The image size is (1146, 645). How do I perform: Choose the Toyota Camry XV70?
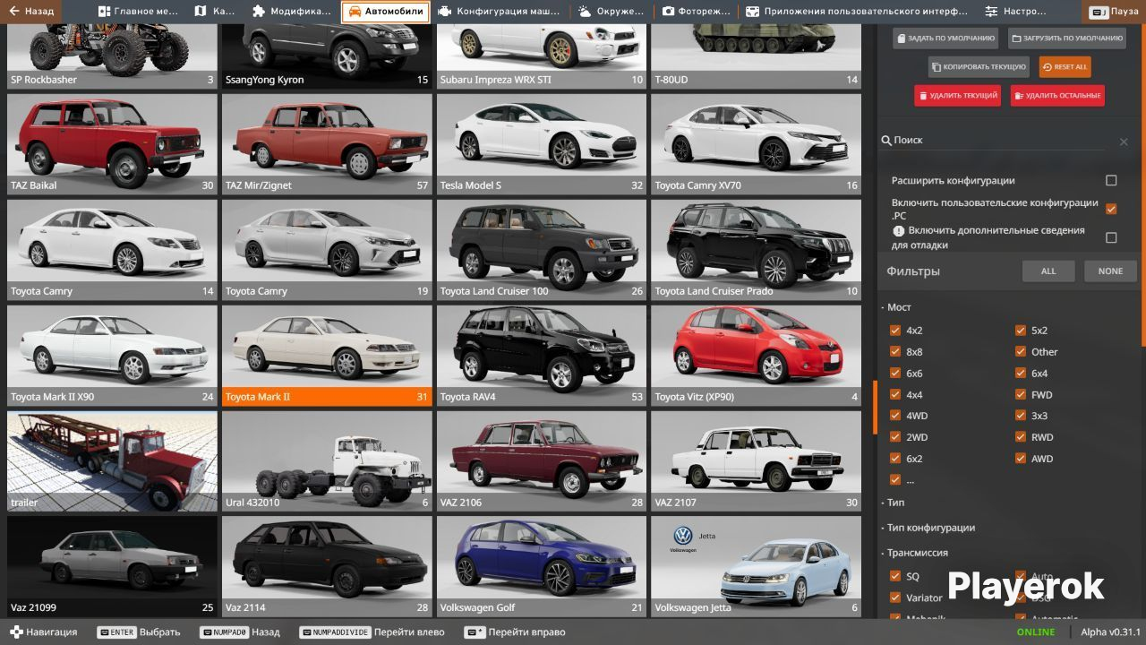click(756, 143)
